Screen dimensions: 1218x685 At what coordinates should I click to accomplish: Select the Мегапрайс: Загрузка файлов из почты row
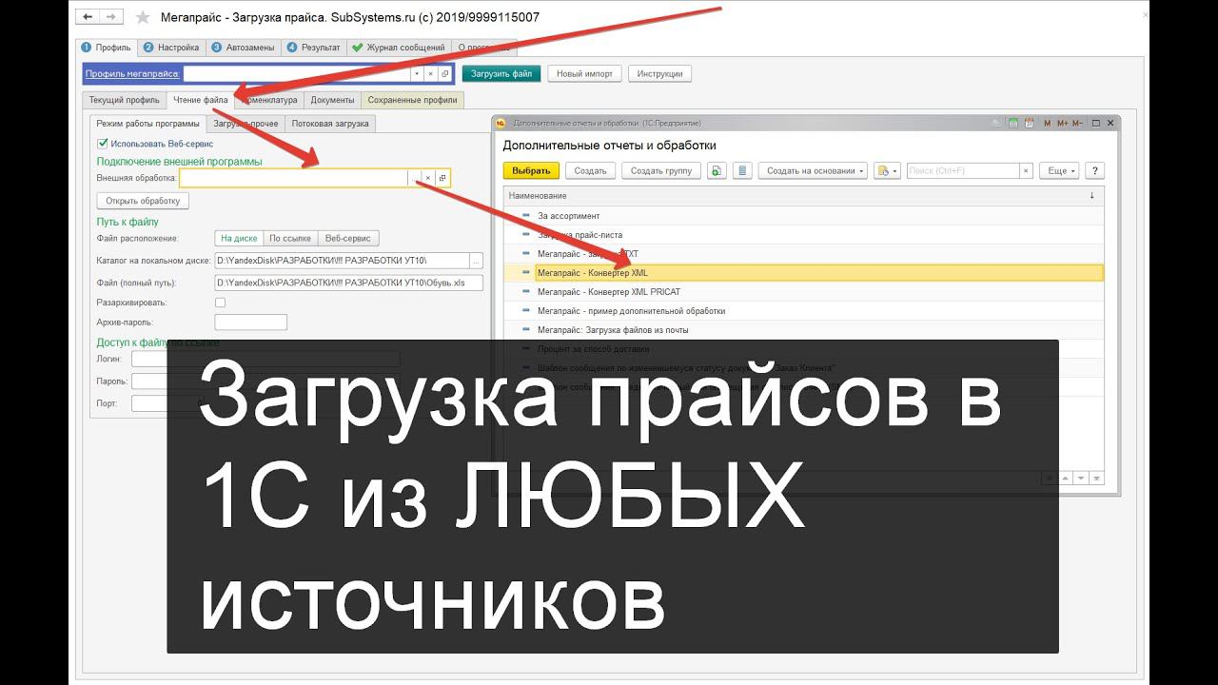(x=803, y=330)
